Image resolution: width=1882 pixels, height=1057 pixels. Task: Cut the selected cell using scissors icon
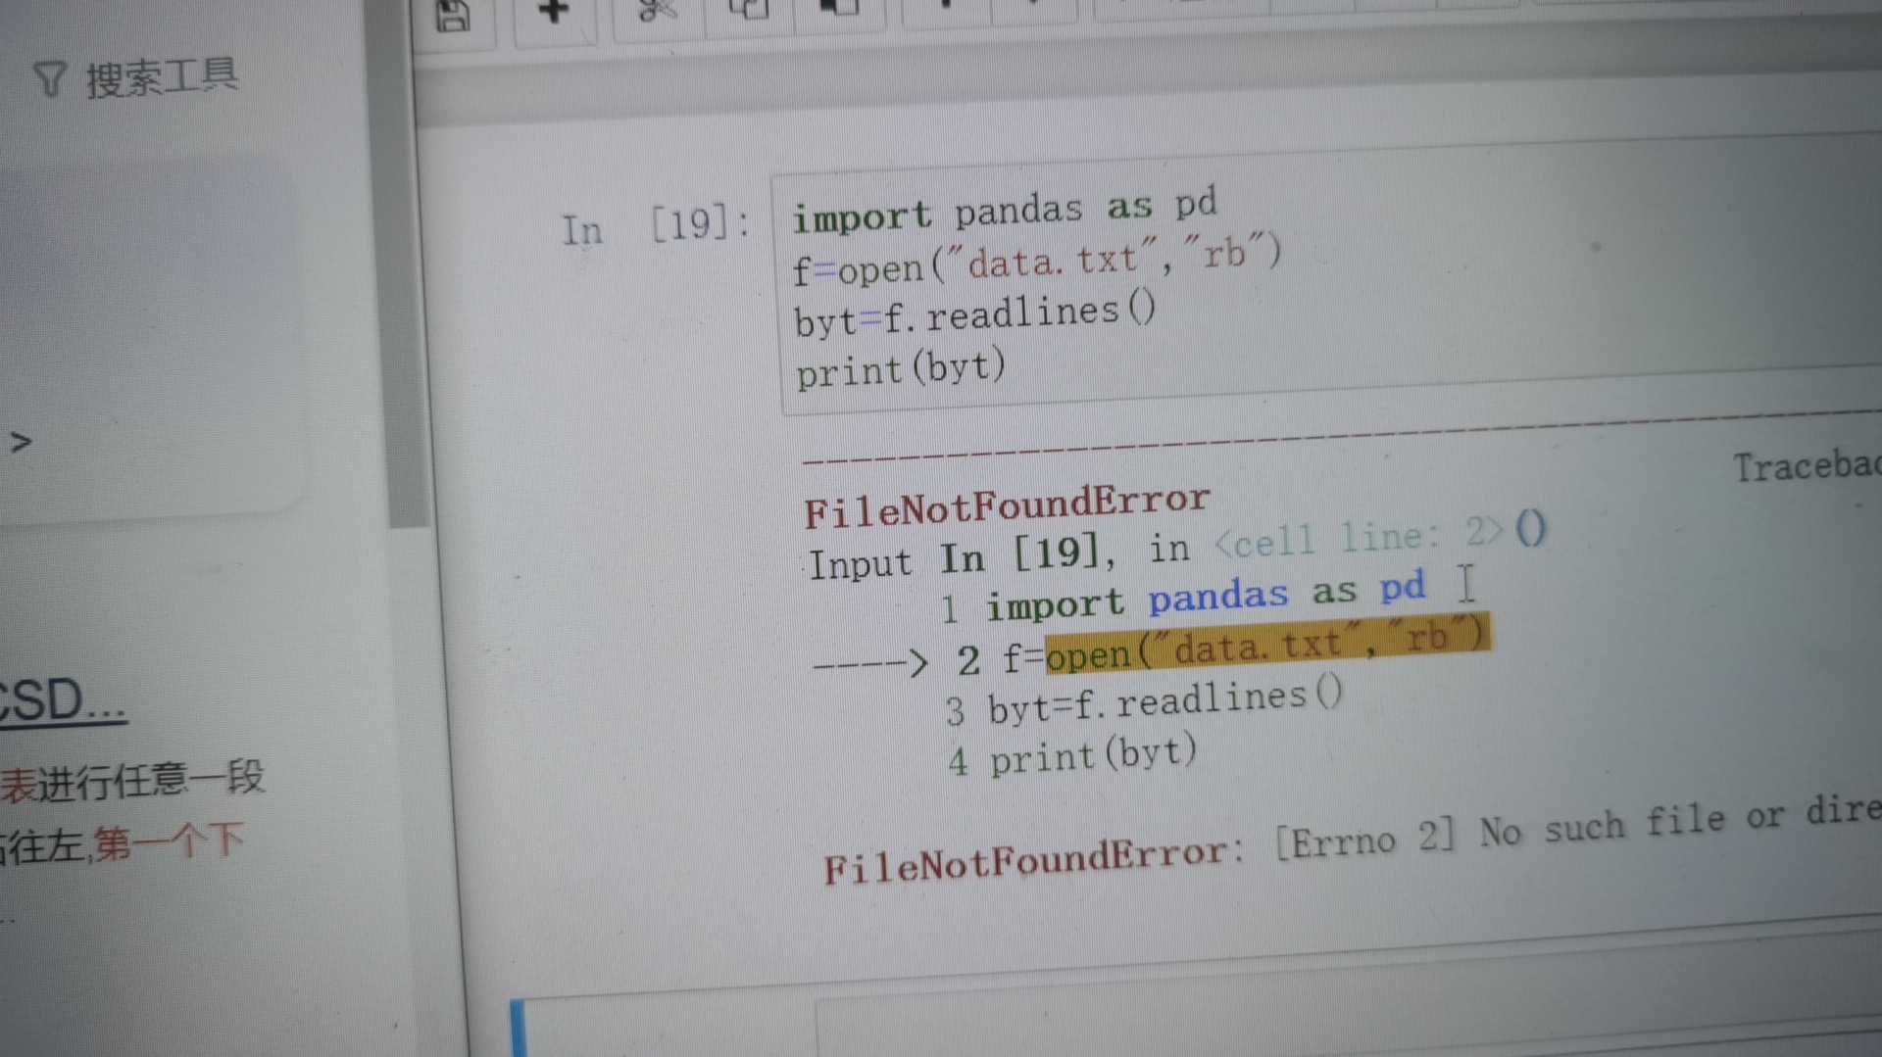coord(657,11)
